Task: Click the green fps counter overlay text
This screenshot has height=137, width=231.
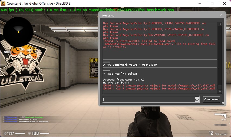Action: (87, 10)
